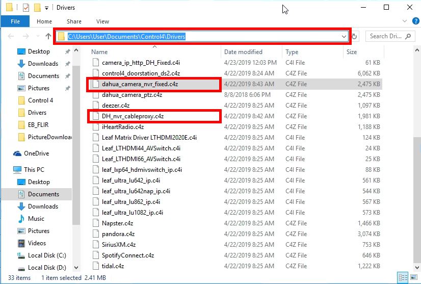Select file Leaf_LTHDMI44_AVSwitch.c4i
This screenshot has height=284, width=421.
tap(141, 148)
